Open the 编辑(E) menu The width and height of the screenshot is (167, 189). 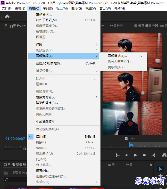[x=20, y=9]
